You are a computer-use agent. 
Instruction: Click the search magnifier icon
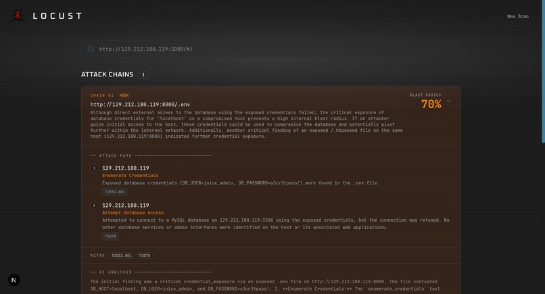(91, 49)
